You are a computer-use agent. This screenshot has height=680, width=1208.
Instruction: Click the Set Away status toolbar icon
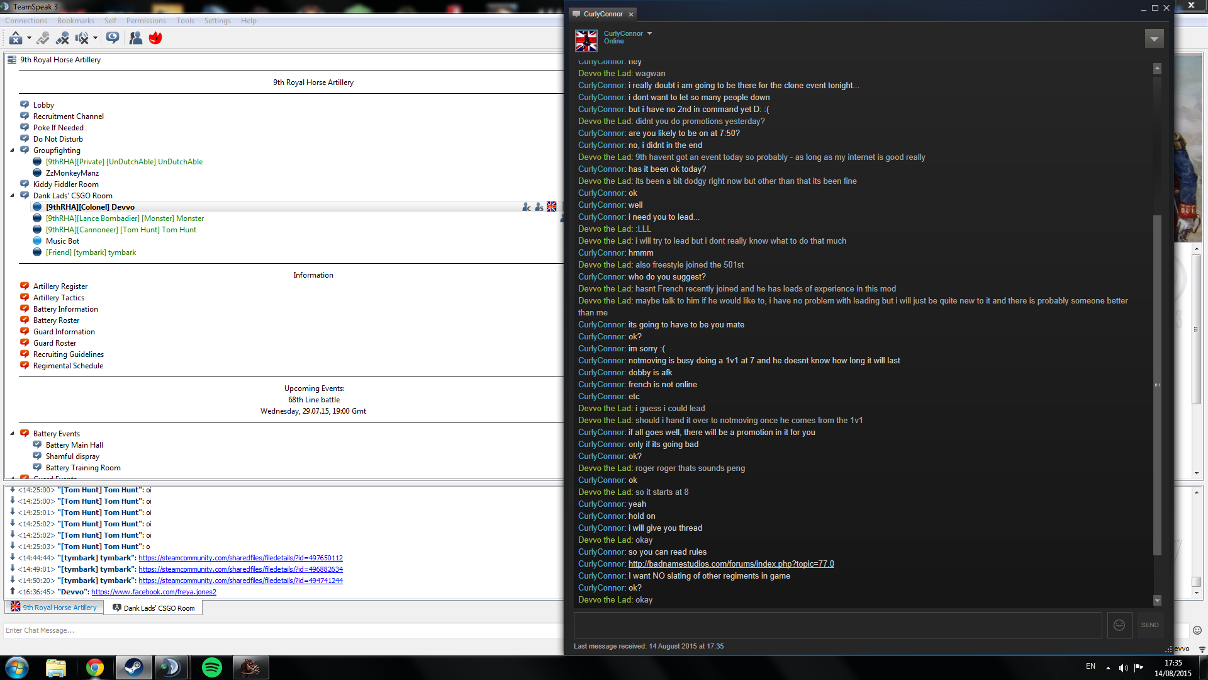coord(16,38)
